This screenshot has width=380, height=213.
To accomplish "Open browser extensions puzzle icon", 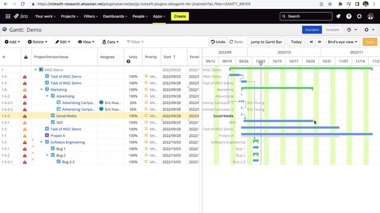I will (x=340, y=4).
